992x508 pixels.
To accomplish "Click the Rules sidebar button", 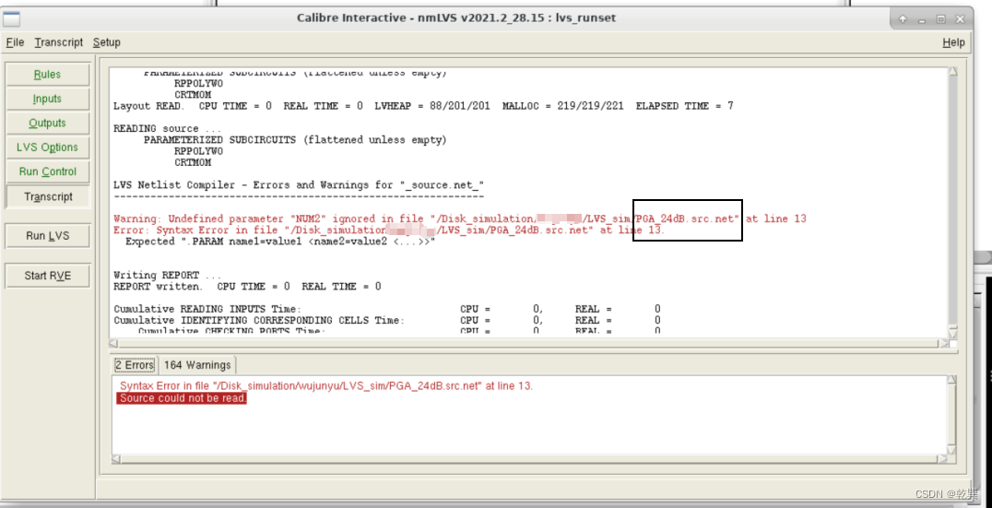I will coord(47,75).
